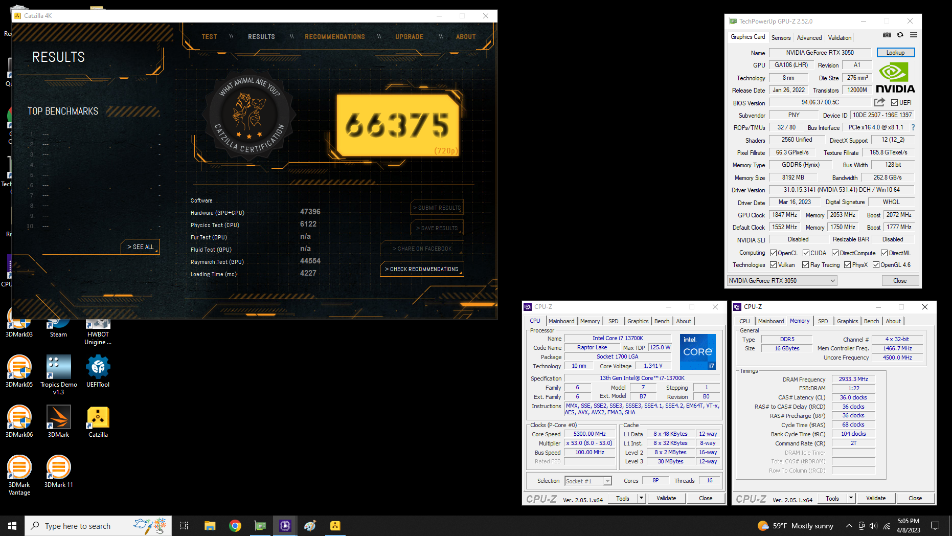Image resolution: width=952 pixels, height=536 pixels.
Task: Click Validate in CPU-Z Memory window
Action: [876, 498]
